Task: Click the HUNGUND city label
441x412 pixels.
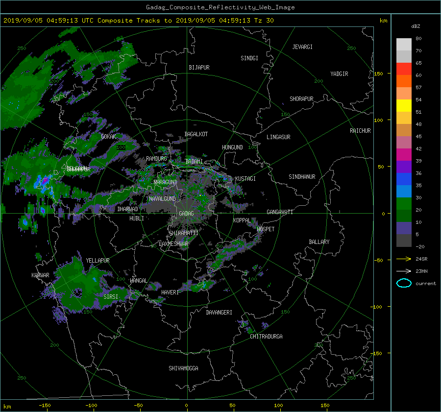Action: click(232, 147)
